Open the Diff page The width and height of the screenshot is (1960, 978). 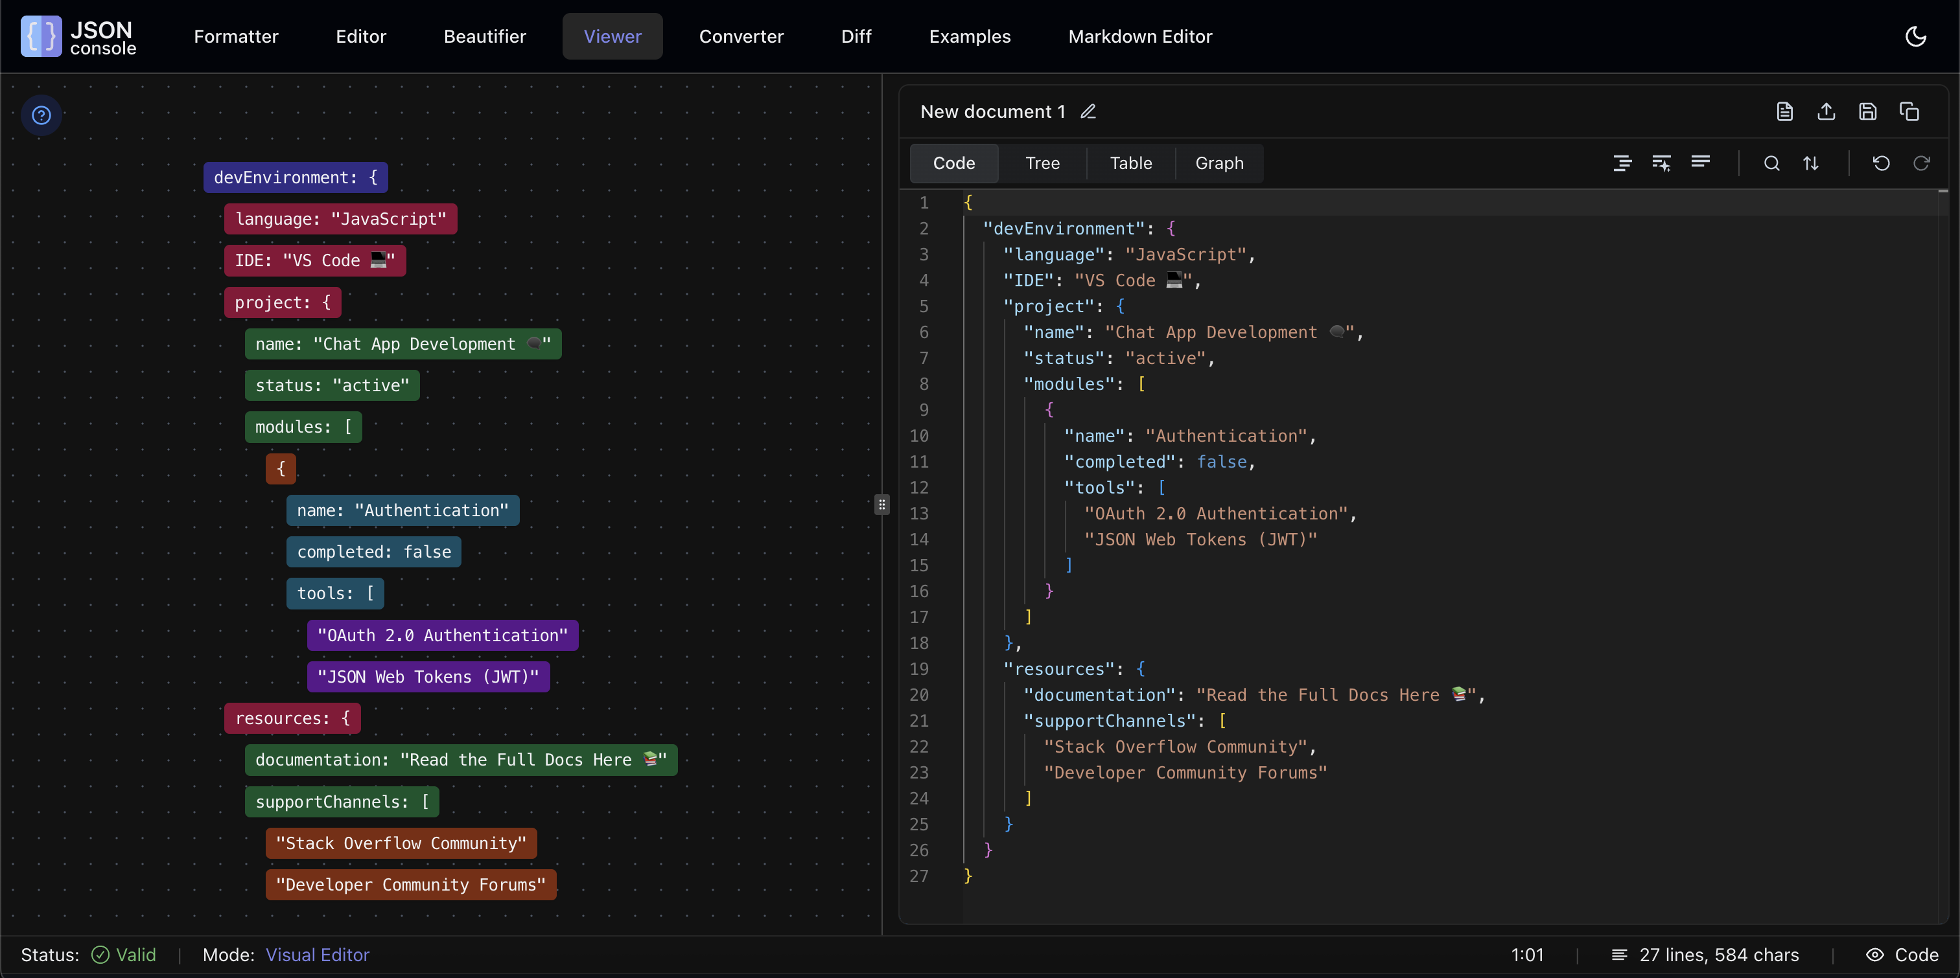point(856,36)
